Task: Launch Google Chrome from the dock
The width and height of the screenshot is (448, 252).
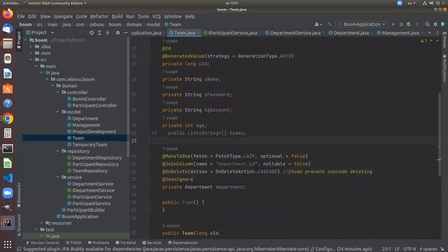Action: pyautogui.click(x=8, y=118)
